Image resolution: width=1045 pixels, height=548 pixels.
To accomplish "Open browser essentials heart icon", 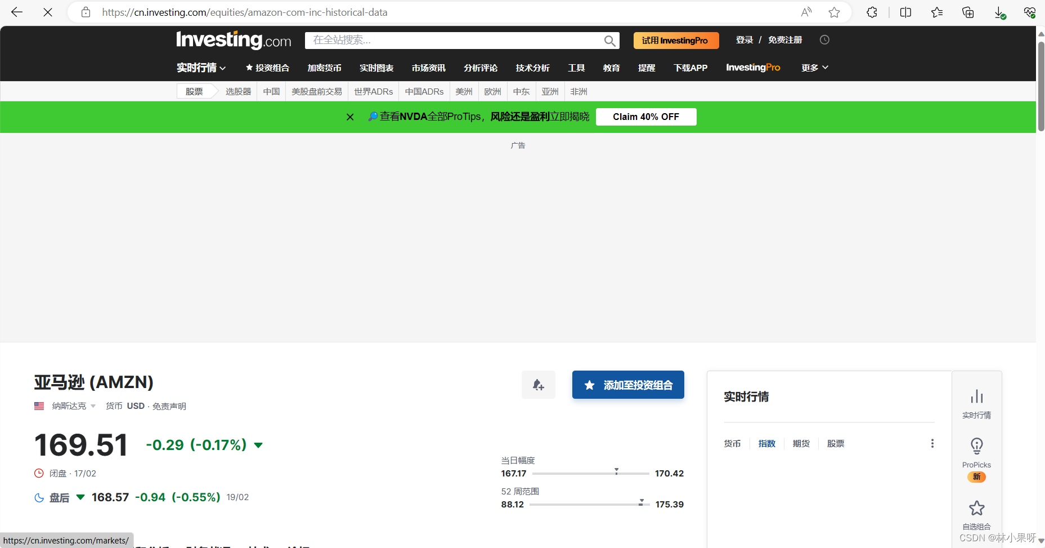I will [1030, 12].
